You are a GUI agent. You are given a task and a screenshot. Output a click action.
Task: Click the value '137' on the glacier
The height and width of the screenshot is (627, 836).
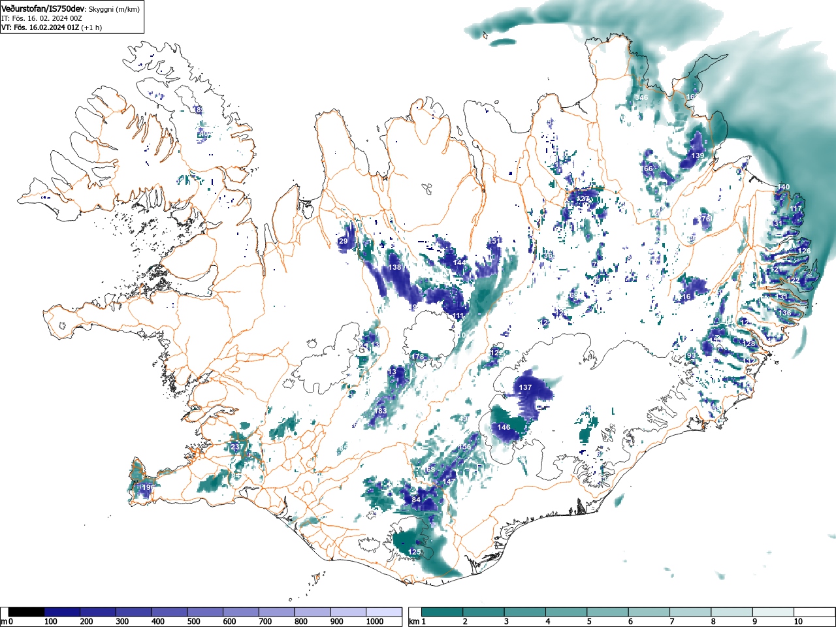point(525,388)
